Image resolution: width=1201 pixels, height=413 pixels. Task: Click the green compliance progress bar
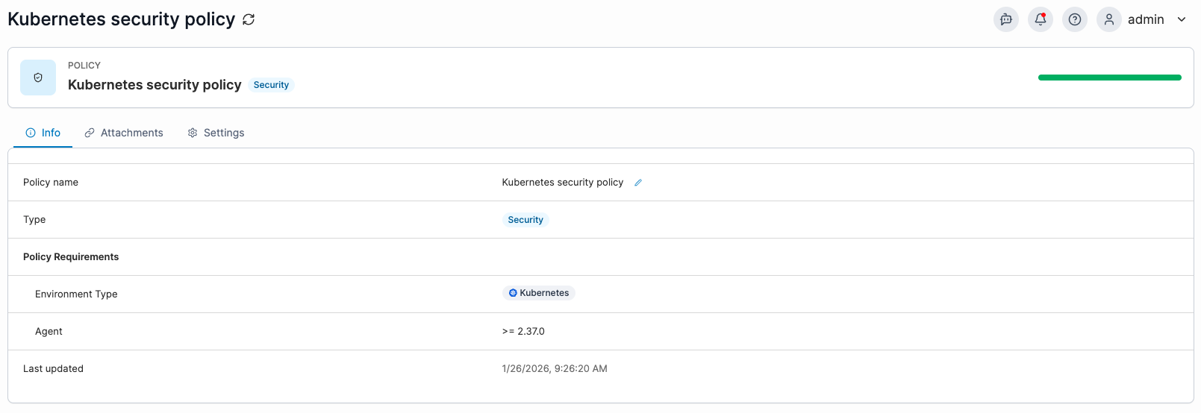(x=1109, y=78)
